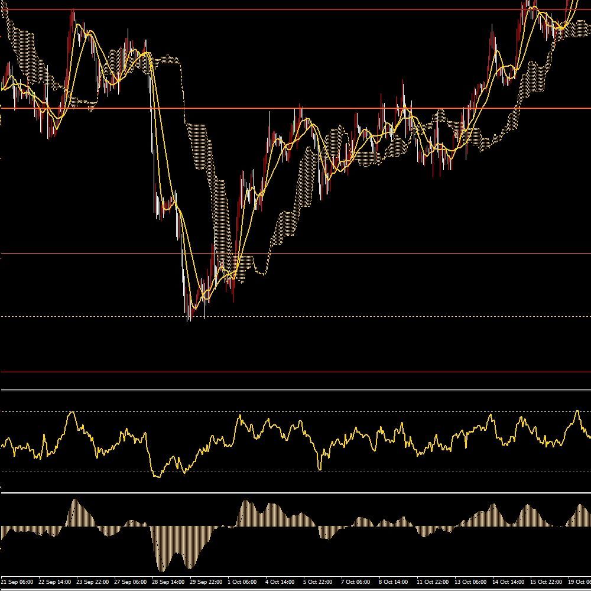Click the 23 Sep 22:00 time label
Screen dimensions: 591x591
92,582
